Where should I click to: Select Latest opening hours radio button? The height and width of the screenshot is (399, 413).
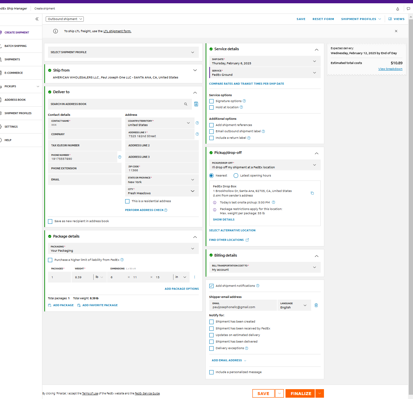pos(236,176)
